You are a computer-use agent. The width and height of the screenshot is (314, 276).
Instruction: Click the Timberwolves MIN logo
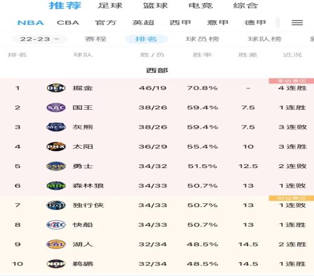coord(56,186)
